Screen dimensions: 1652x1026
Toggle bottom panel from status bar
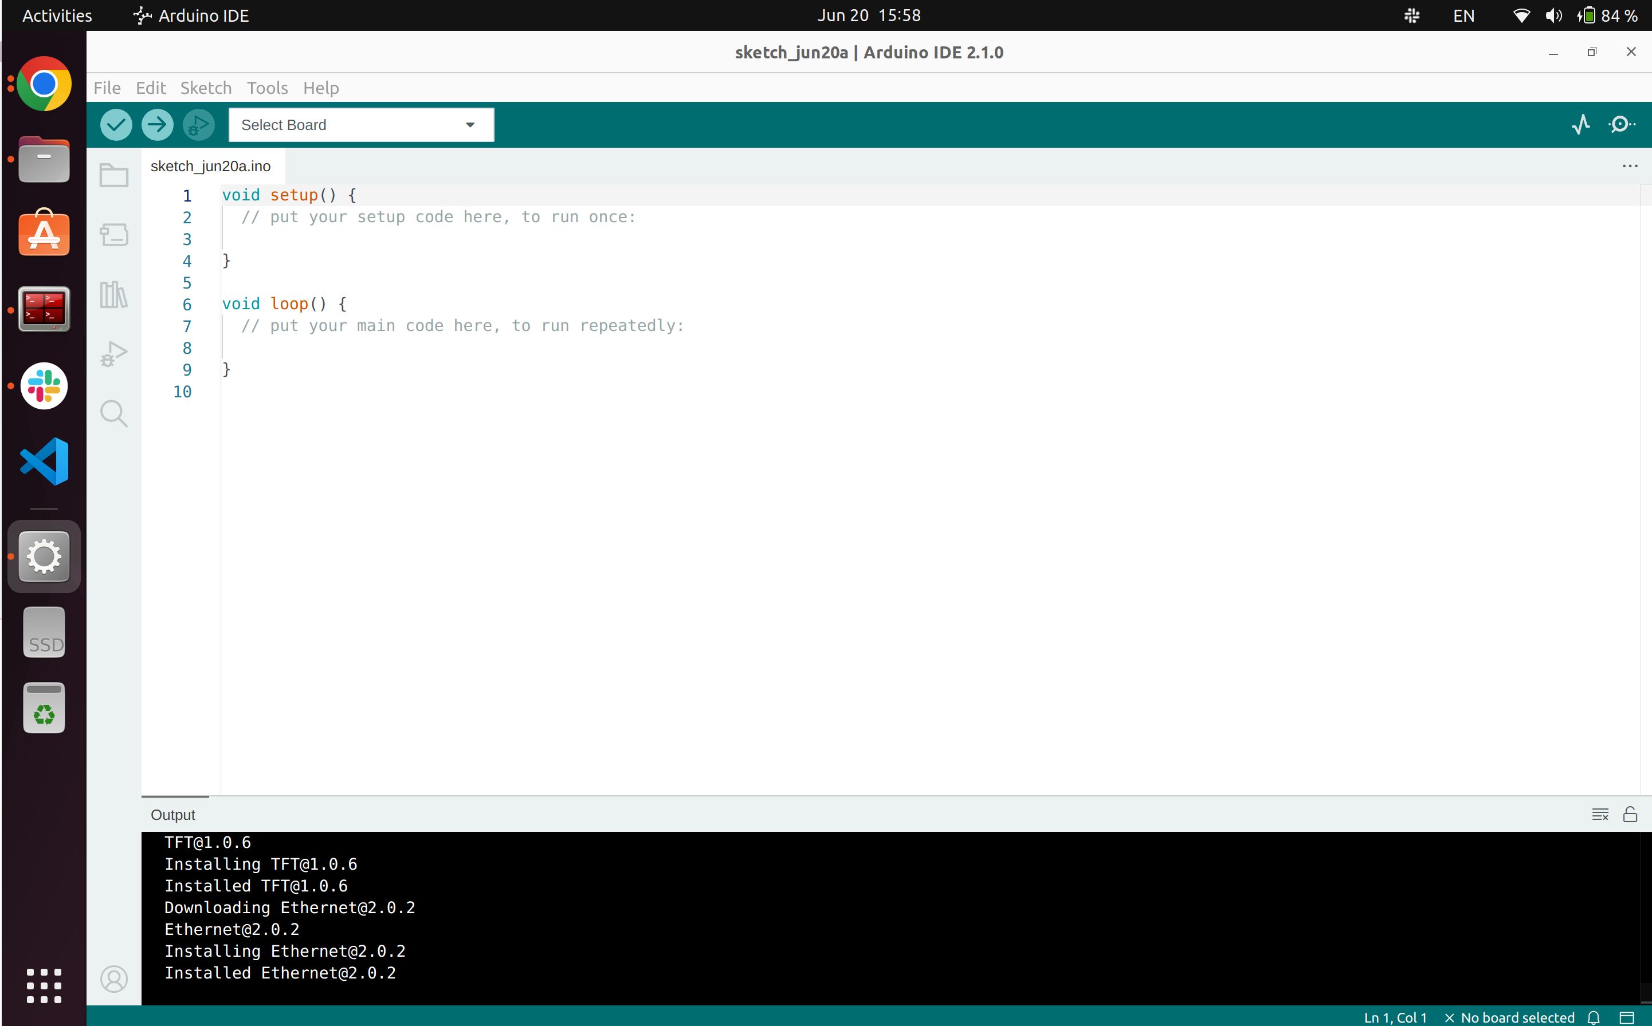1626,1017
